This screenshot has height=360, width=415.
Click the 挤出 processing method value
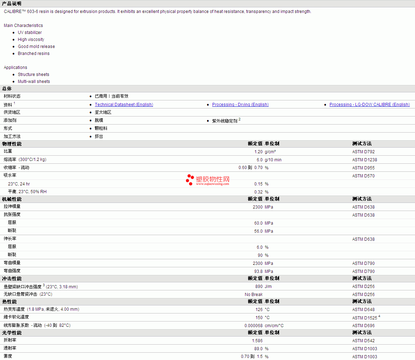click(x=99, y=136)
